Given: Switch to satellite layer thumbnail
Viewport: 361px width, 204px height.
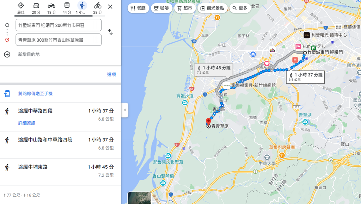Looking at the screenshot, I should (140, 198).
